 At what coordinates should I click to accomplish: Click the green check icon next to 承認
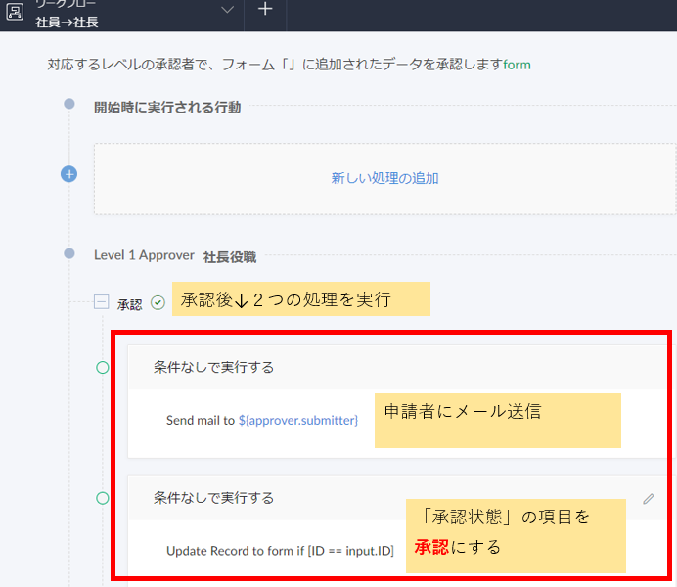(158, 303)
